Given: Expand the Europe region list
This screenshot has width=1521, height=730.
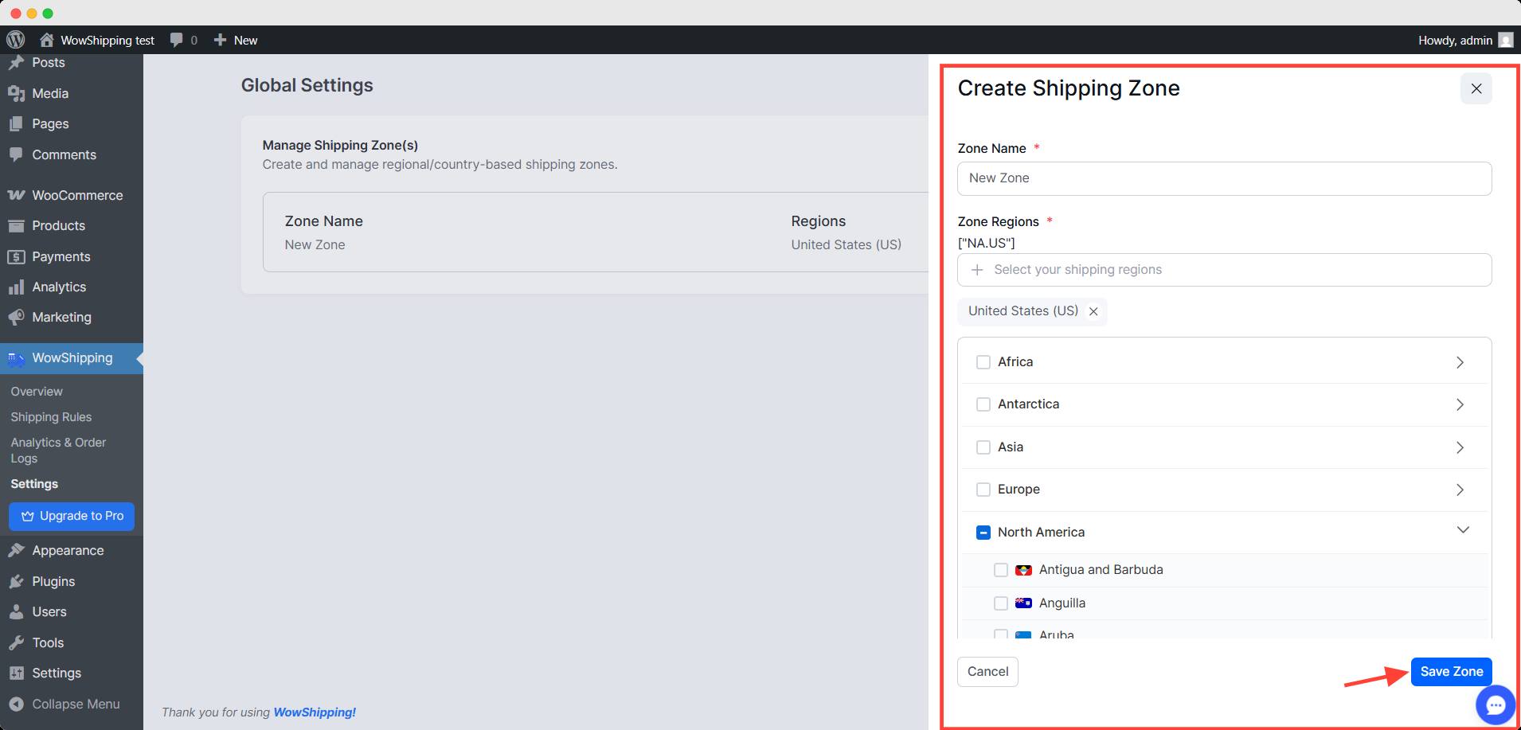Looking at the screenshot, I should point(1460,490).
